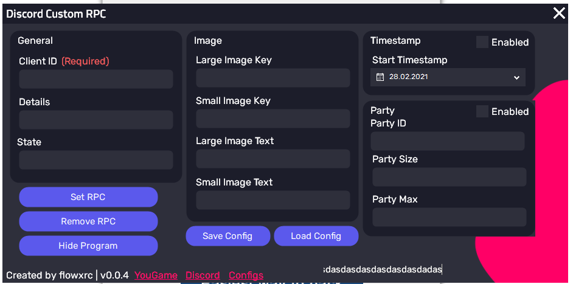This screenshot has height=284, width=573.
Task: Click the calendar icon in Start Timestamp
Action: [x=380, y=77]
